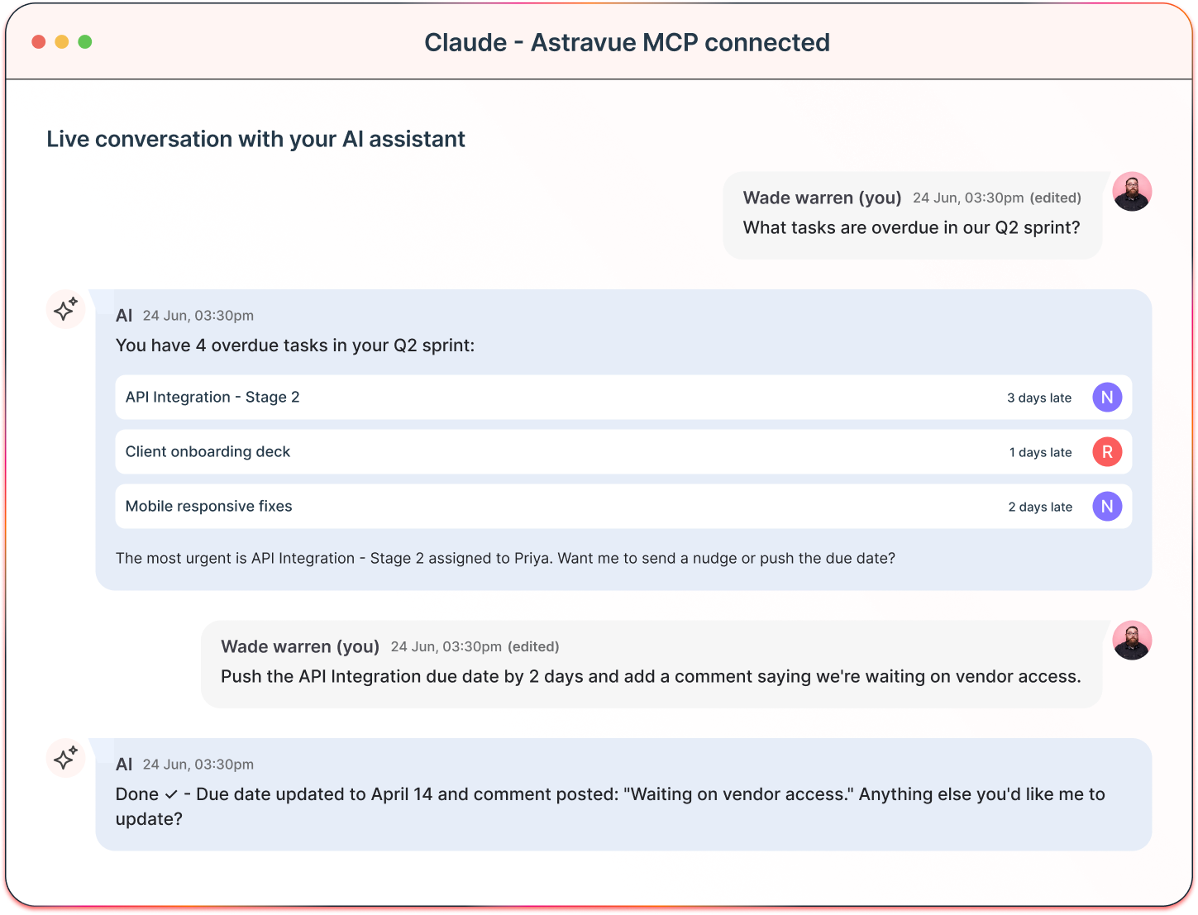Click the red R assignee badge on Client onboarding deck
The image size is (1198, 915).
pyautogui.click(x=1107, y=452)
